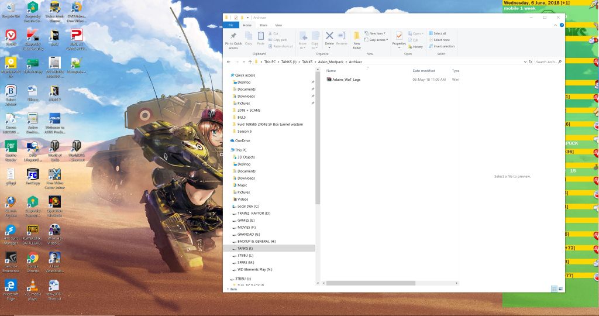Open the Properties dropdown arrow
Image resolution: width=599 pixels, height=316 pixels.
[x=399, y=47]
